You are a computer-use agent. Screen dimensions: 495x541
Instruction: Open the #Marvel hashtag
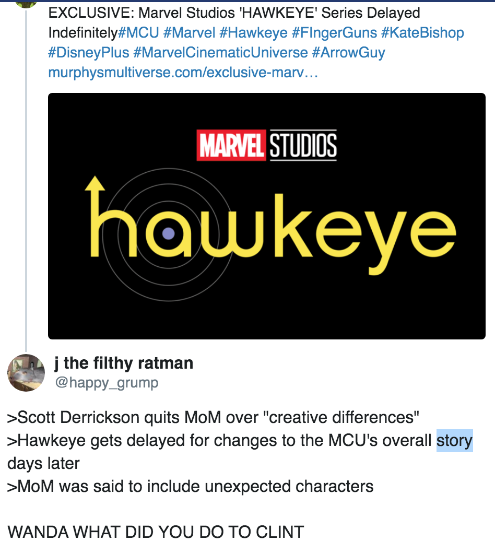click(189, 33)
